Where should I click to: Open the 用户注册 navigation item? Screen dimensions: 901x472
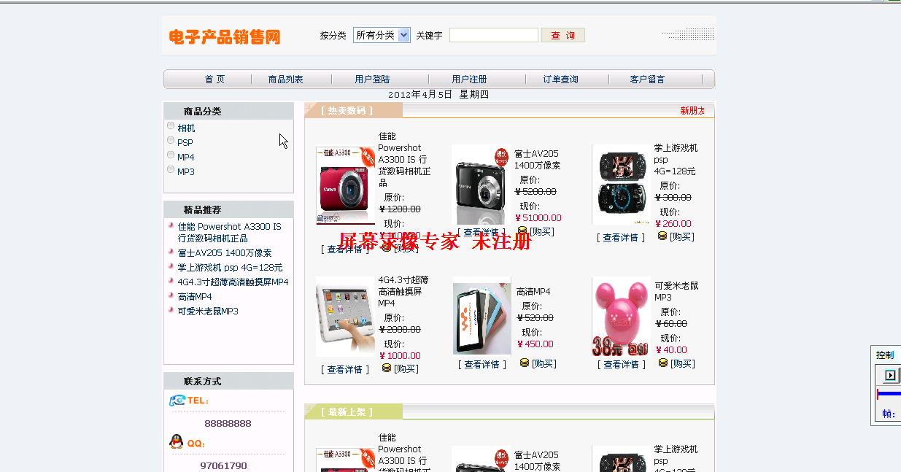(469, 80)
